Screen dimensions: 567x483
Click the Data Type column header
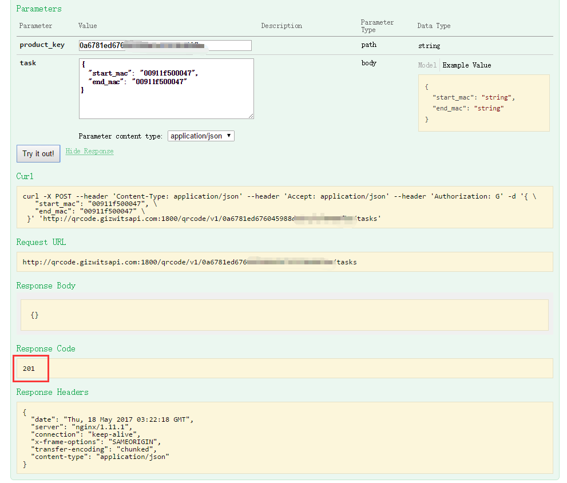coord(434,26)
